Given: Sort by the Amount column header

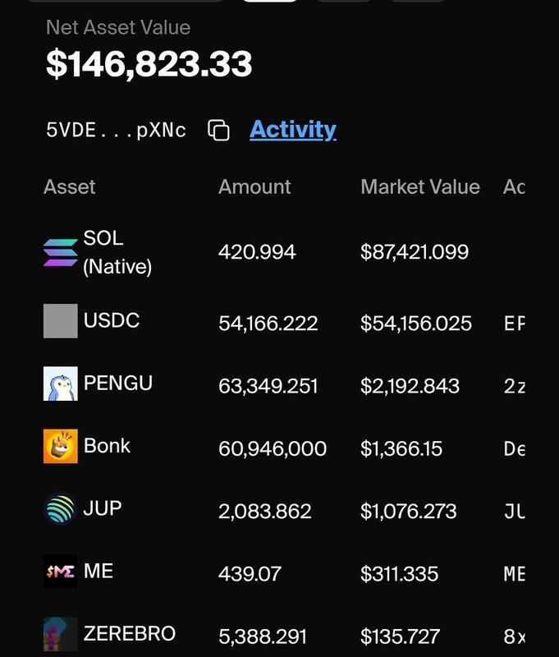Looking at the screenshot, I should (254, 187).
